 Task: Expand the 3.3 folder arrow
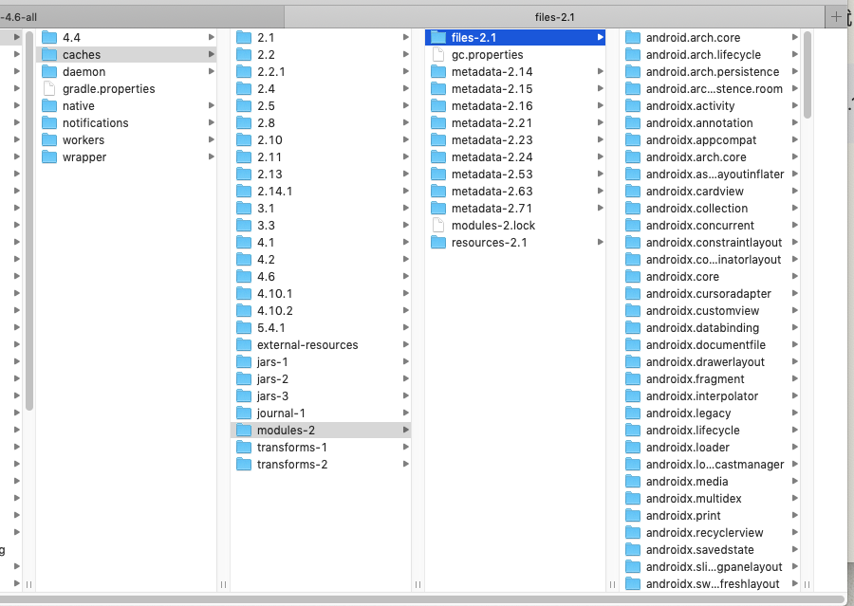[406, 225]
